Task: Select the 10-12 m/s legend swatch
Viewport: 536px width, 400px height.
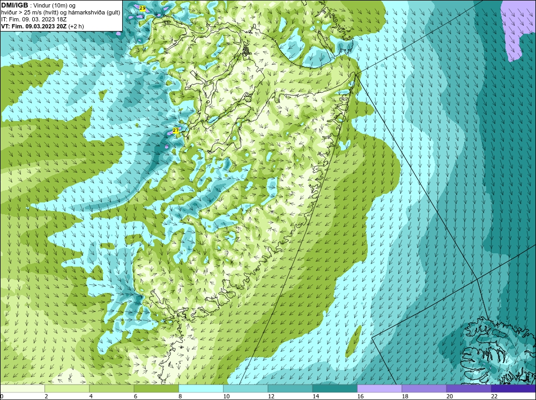Action: 245,389
